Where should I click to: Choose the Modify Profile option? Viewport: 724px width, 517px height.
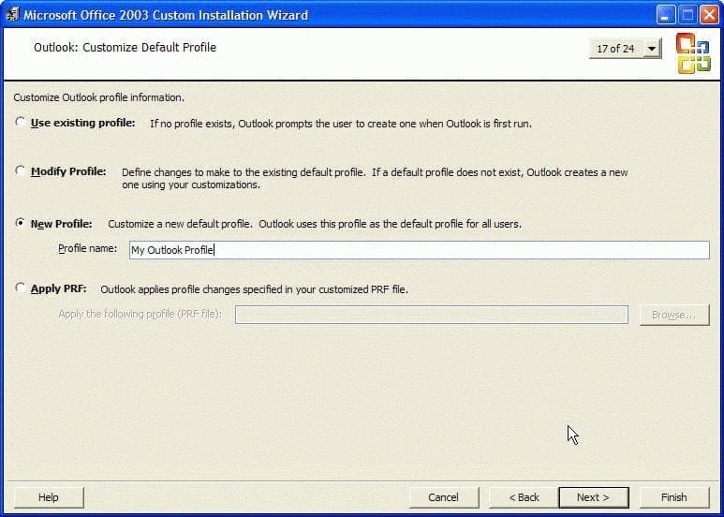coord(20,170)
